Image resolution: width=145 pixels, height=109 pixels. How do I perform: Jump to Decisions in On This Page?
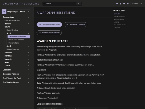pos(117,27)
